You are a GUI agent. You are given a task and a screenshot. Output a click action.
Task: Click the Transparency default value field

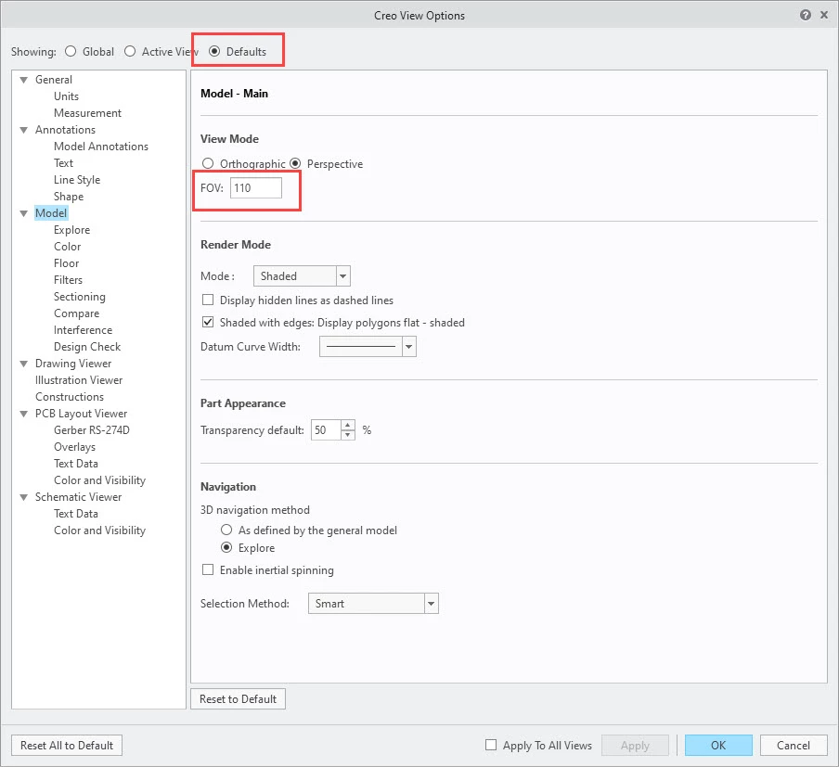(x=326, y=430)
